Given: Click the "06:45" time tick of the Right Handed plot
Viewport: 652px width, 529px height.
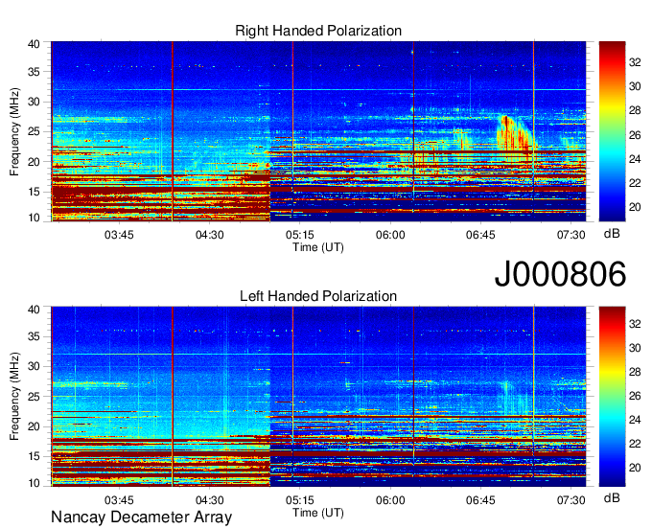Looking at the screenshot, I should coord(480,235).
